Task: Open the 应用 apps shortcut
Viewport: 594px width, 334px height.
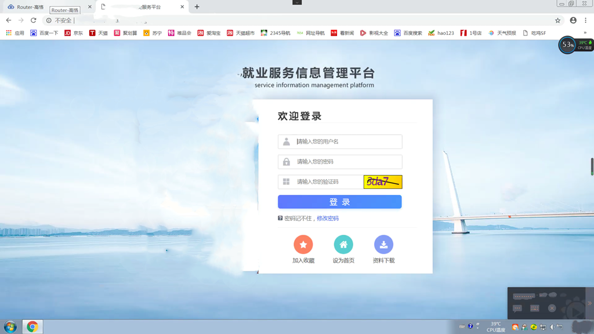Action: tap(15, 33)
